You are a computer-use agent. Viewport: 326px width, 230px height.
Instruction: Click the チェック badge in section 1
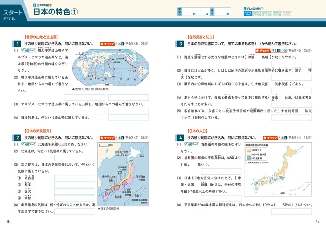coord(110,43)
